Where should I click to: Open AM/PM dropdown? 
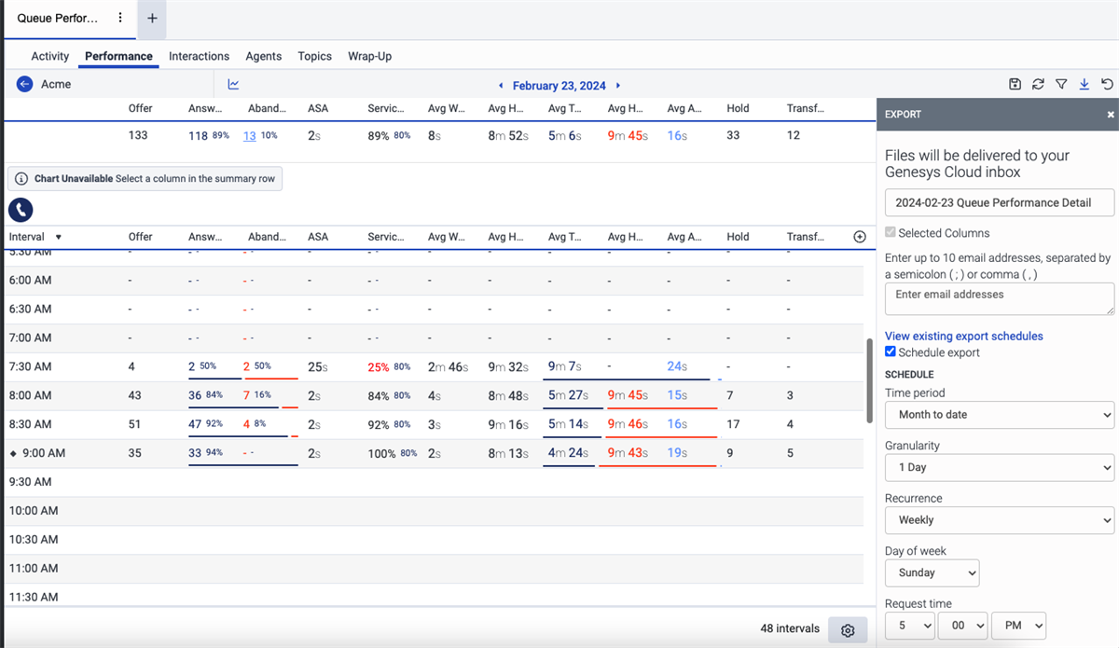(x=1018, y=626)
